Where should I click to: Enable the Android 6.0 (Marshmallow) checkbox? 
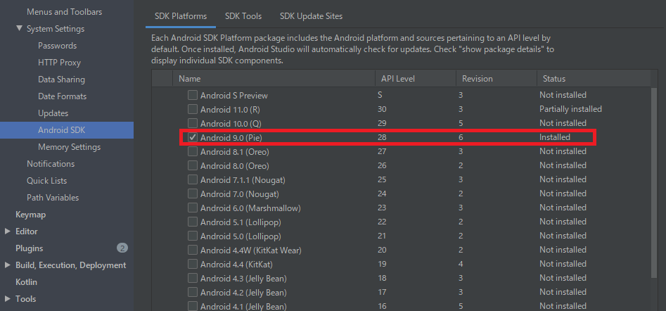tap(193, 208)
